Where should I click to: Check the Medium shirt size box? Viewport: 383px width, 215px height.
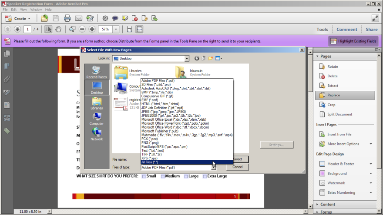(x=163, y=176)
